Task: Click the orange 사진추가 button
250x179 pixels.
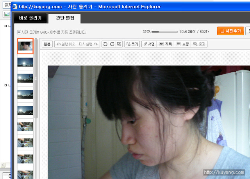Action: (230, 31)
